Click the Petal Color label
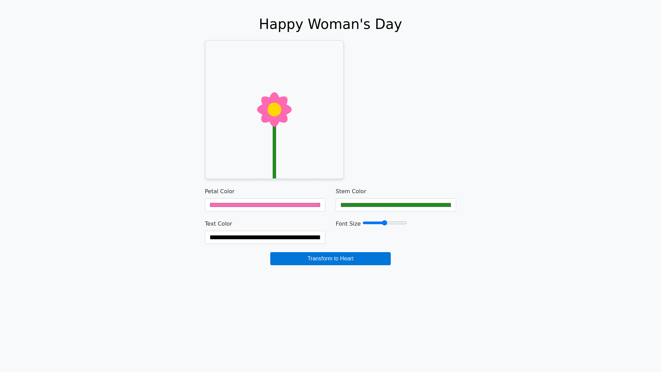 [220, 191]
